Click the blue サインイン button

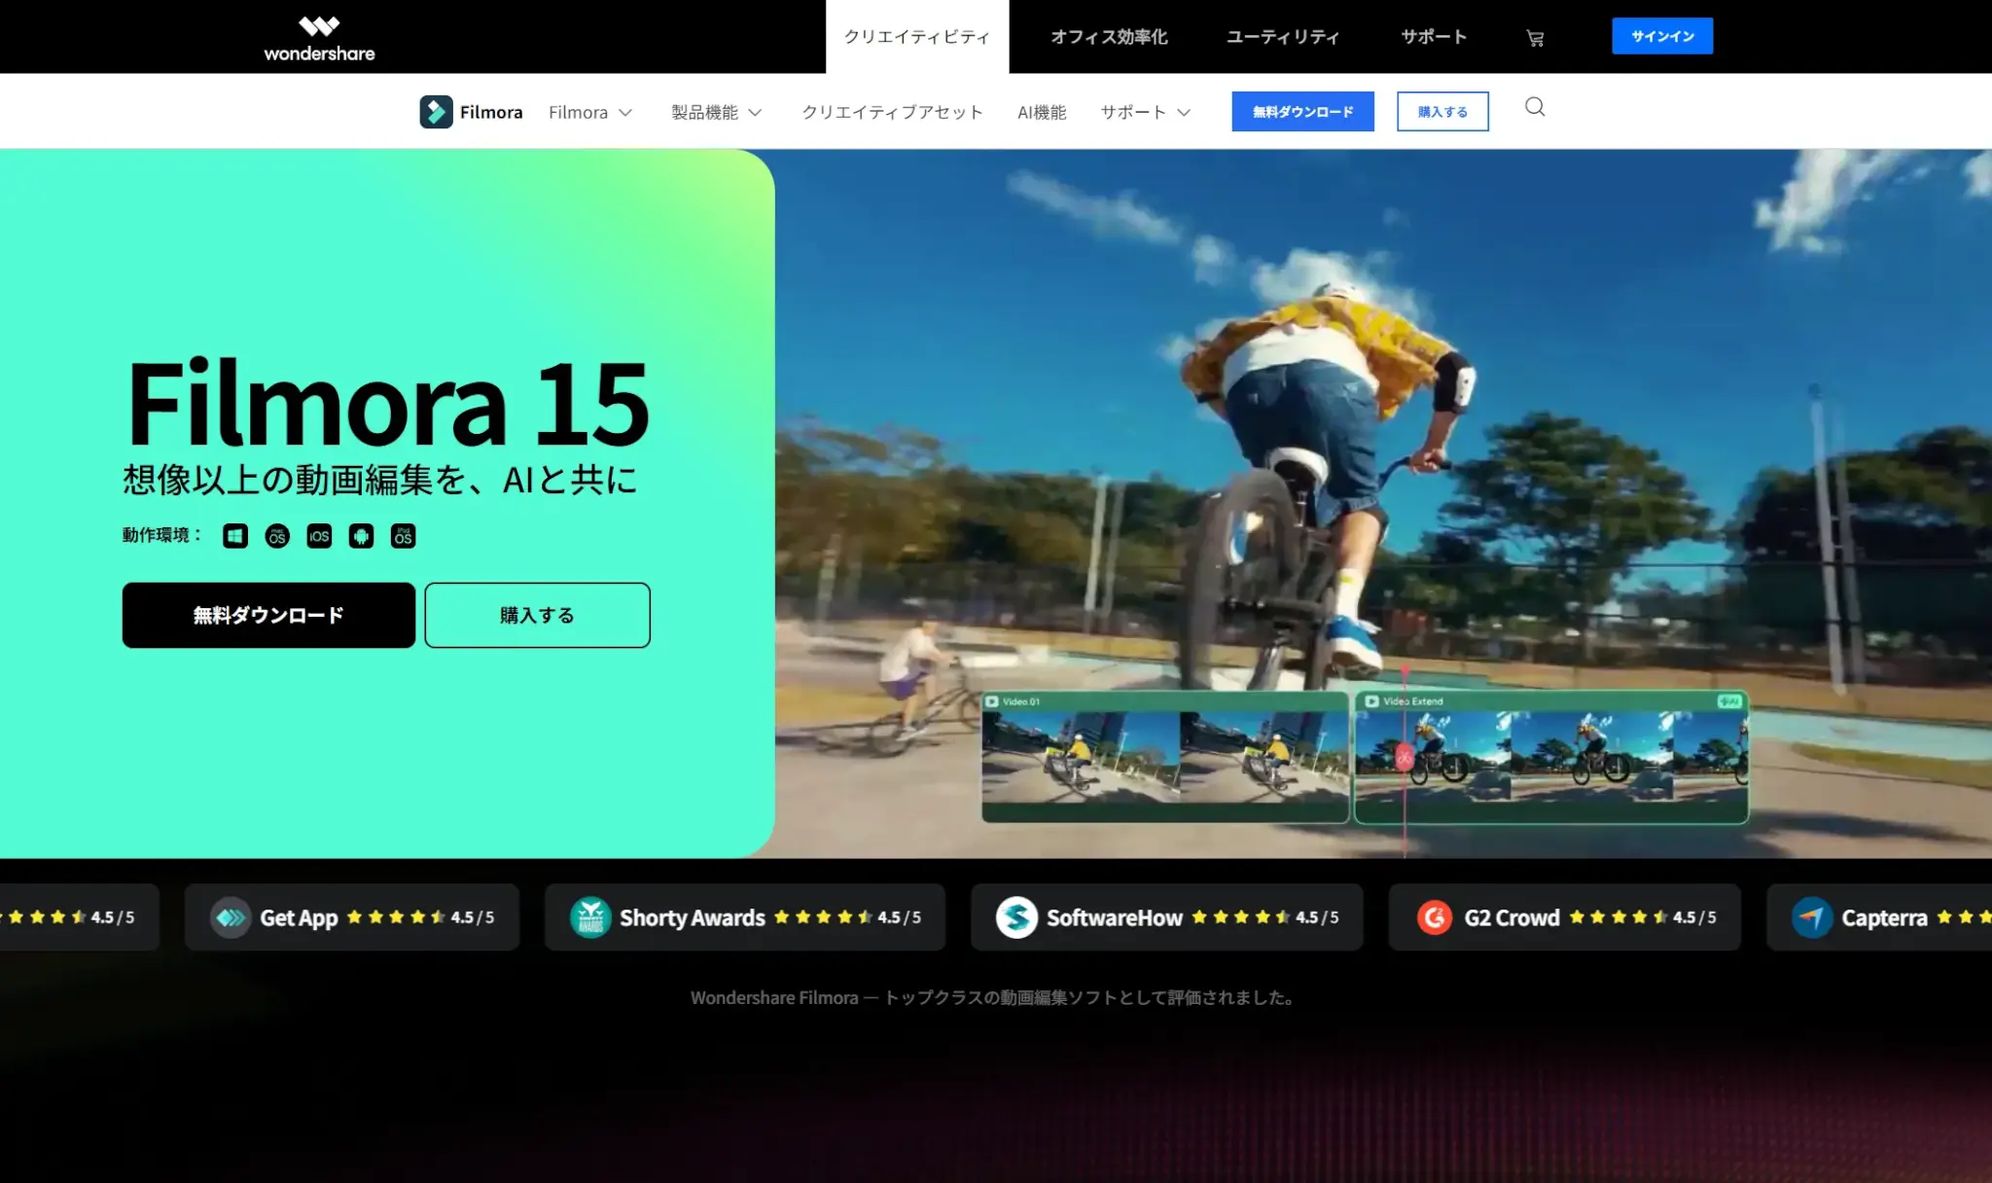click(x=1661, y=36)
